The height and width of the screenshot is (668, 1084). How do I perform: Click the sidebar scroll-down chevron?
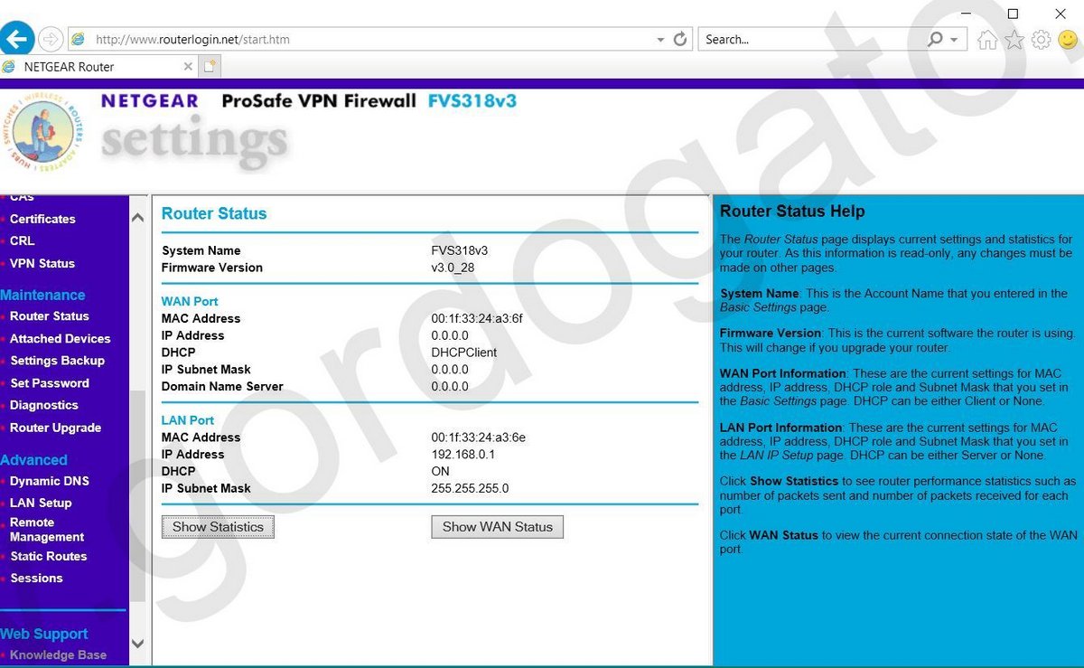tap(137, 643)
